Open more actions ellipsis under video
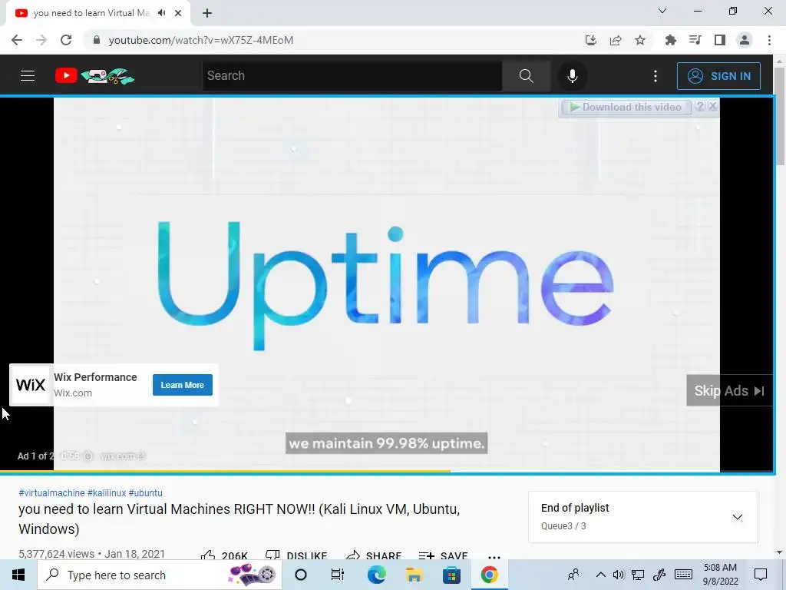The height and width of the screenshot is (590, 786). pyautogui.click(x=494, y=556)
